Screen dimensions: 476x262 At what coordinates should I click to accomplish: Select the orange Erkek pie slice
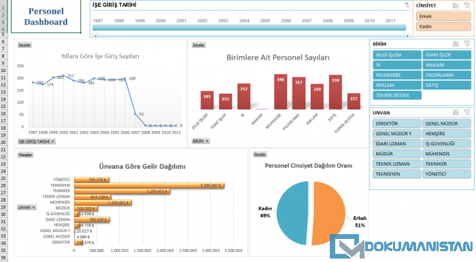click(x=329, y=213)
